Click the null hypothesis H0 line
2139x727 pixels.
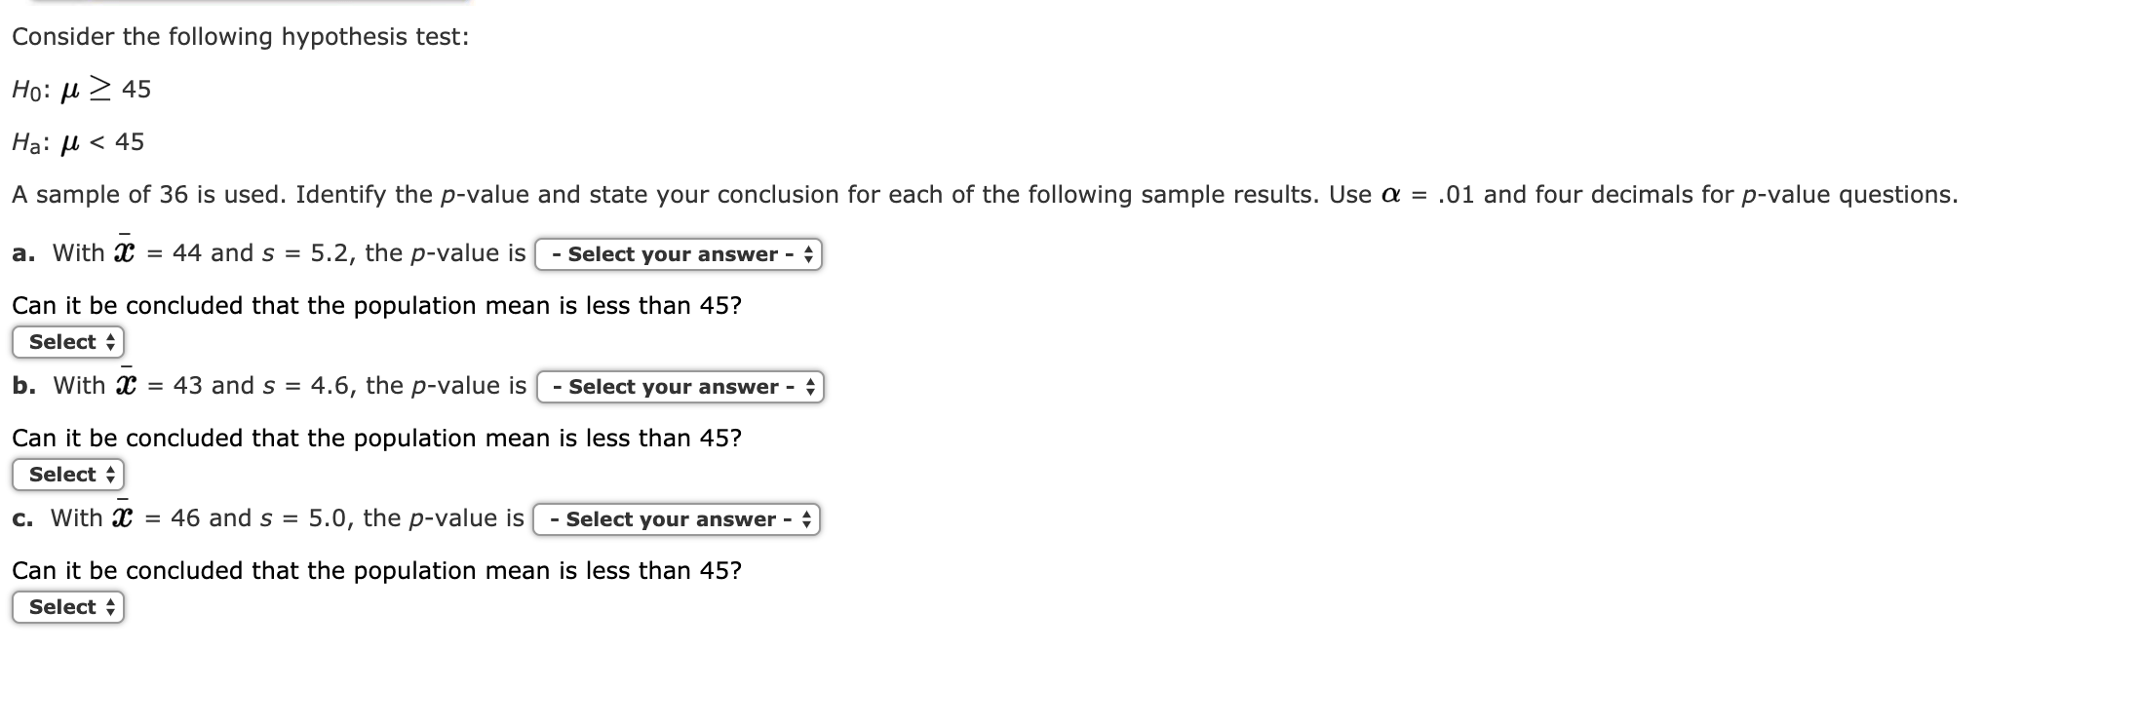(82, 90)
